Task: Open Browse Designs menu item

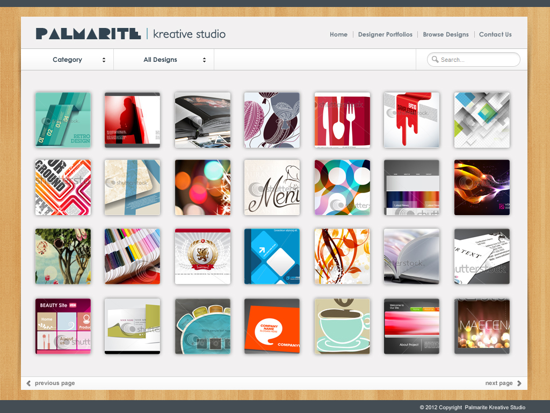Action: pyautogui.click(x=445, y=34)
